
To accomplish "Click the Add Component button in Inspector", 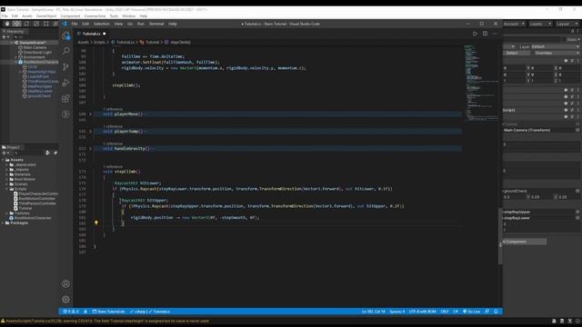I will click(x=524, y=242).
